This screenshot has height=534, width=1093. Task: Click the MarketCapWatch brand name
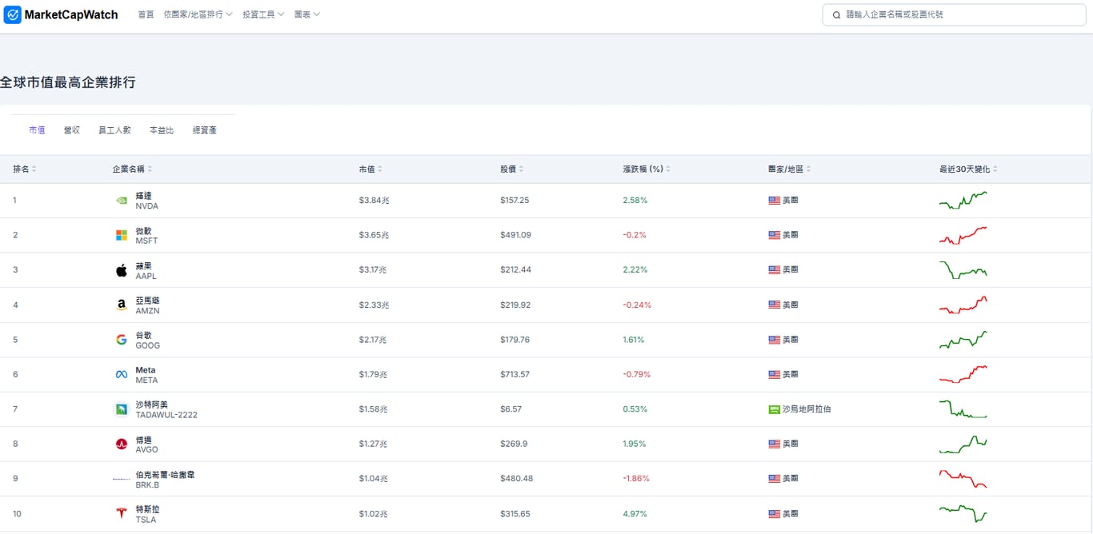pyautogui.click(x=71, y=14)
